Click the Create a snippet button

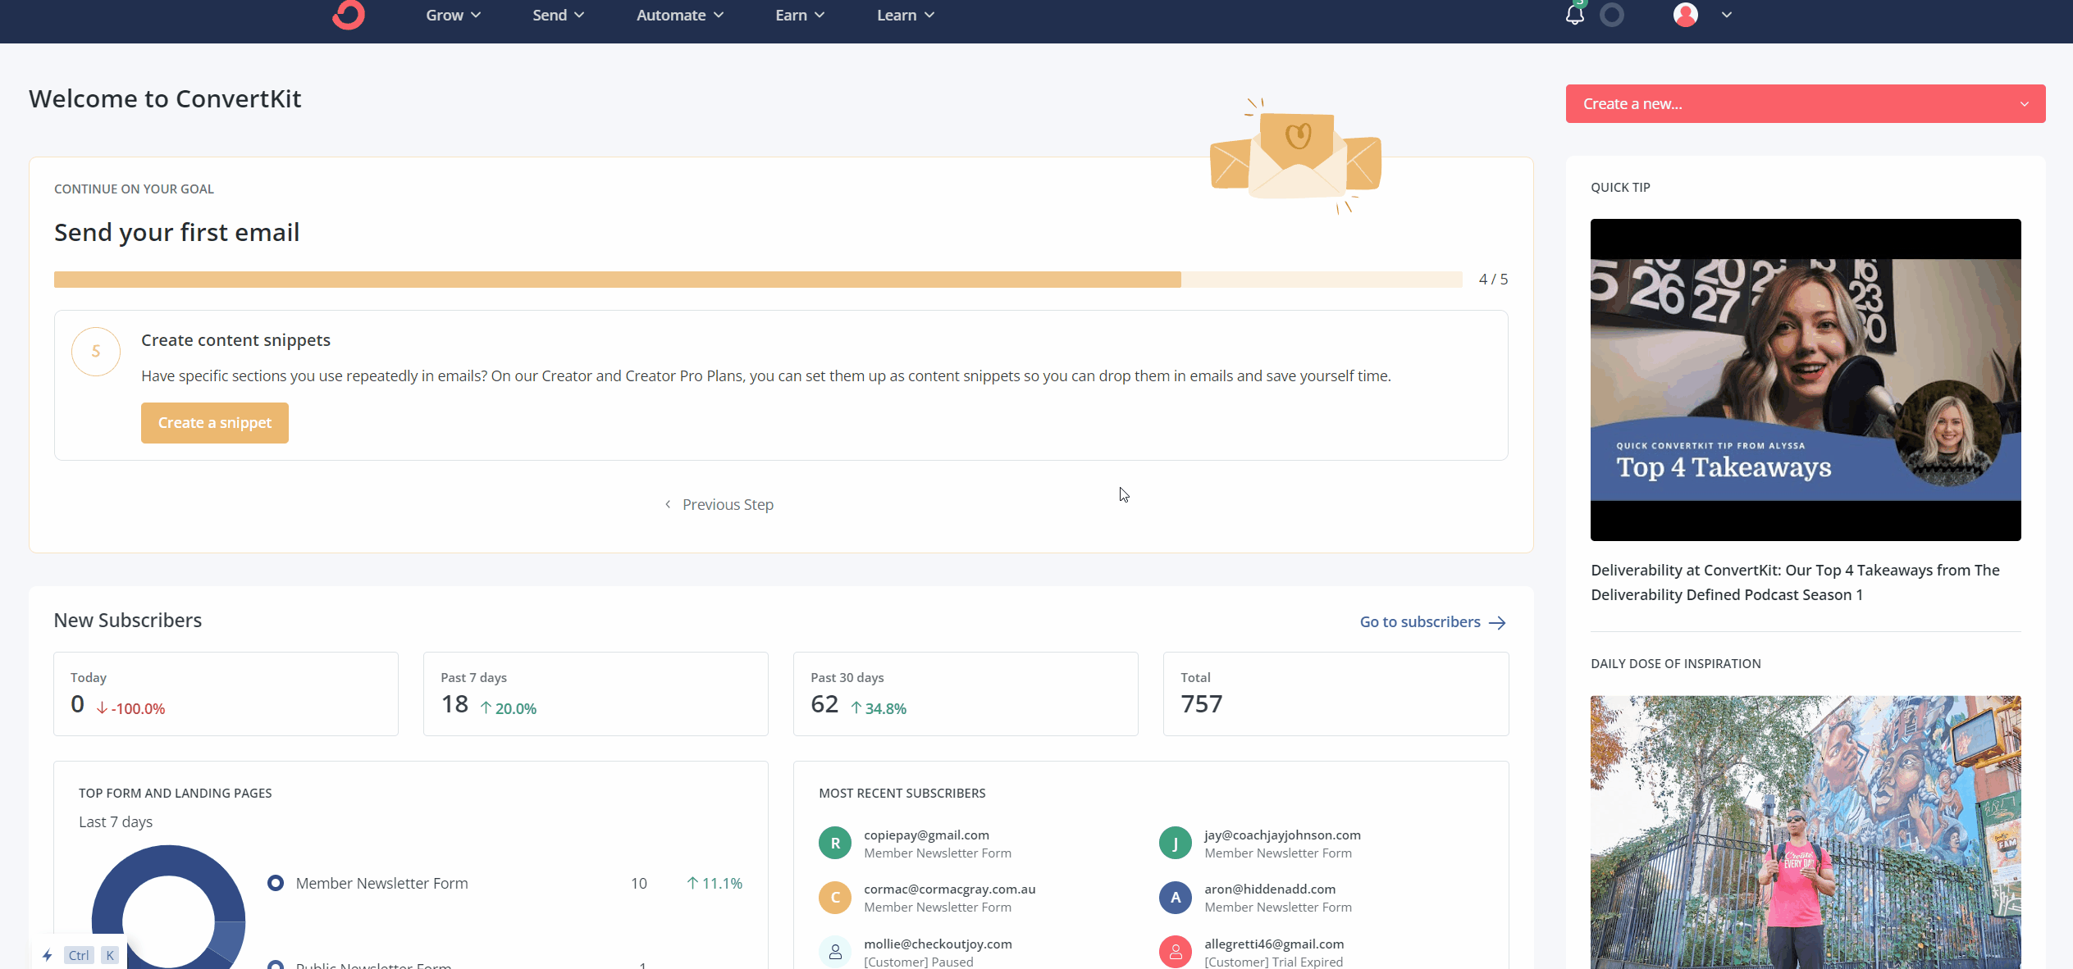(214, 422)
